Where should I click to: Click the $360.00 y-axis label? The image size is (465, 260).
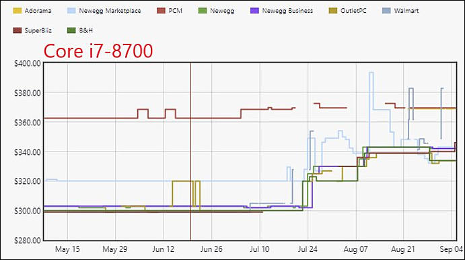[28, 123]
